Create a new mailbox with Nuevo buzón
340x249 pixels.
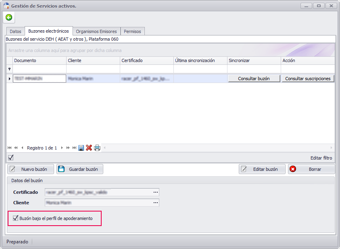point(31,169)
